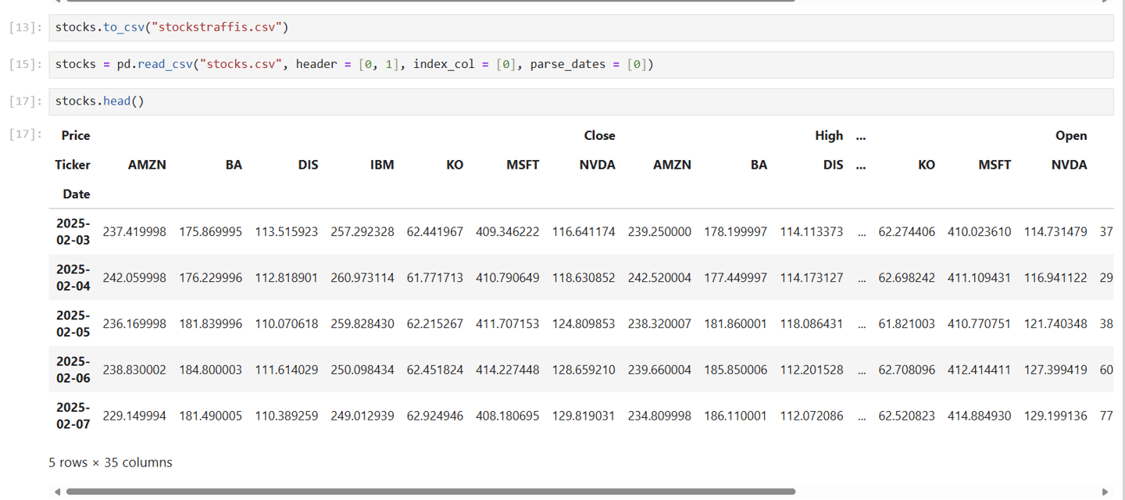Click the first KO ticker column header
Screen dimensions: 1125x500
455,165
